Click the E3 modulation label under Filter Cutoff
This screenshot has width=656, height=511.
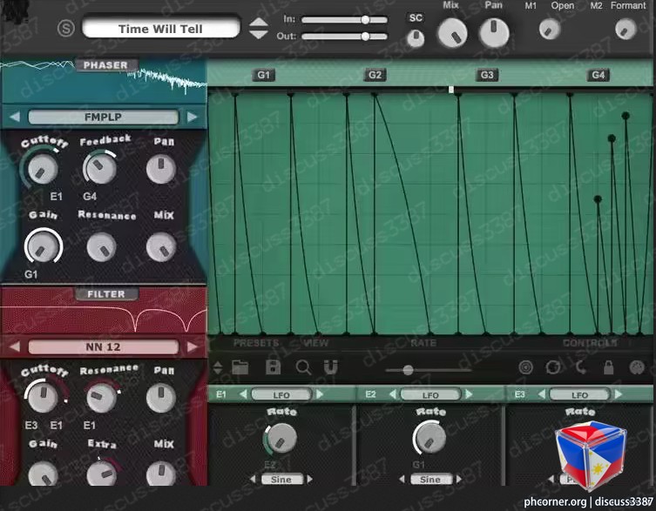(x=31, y=426)
